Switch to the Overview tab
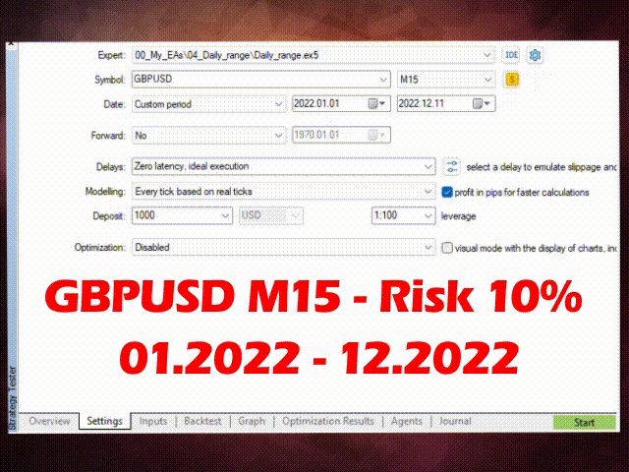629x472 pixels. point(49,421)
